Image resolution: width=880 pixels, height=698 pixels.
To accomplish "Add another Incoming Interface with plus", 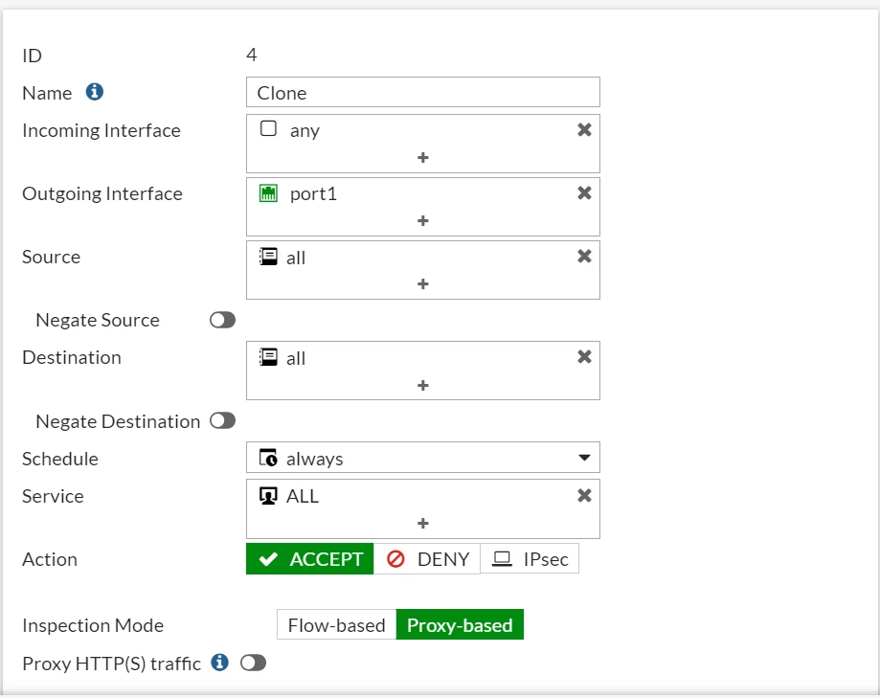I will click(423, 158).
